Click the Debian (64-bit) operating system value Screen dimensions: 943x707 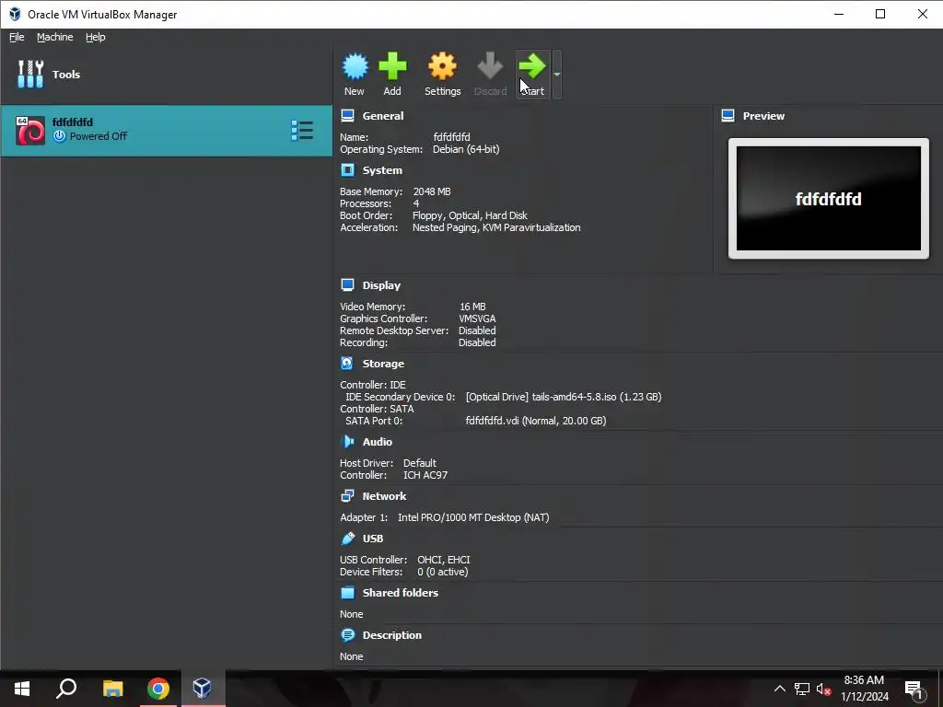tap(466, 149)
